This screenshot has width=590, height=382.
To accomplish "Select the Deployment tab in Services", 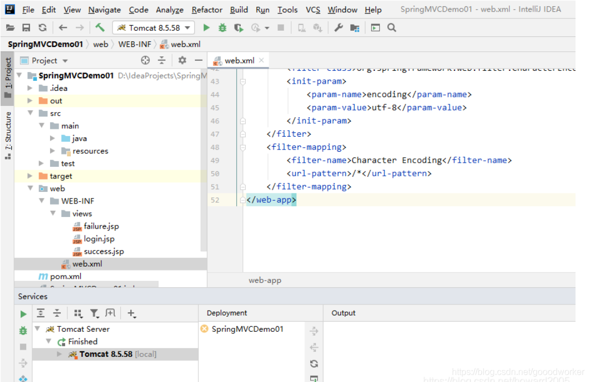I will (x=227, y=313).
